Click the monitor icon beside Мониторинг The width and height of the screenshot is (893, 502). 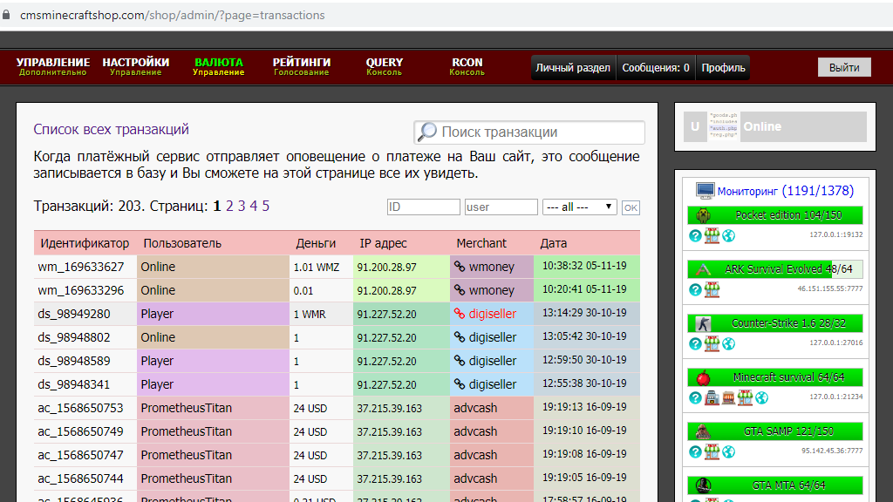point(705,191)
